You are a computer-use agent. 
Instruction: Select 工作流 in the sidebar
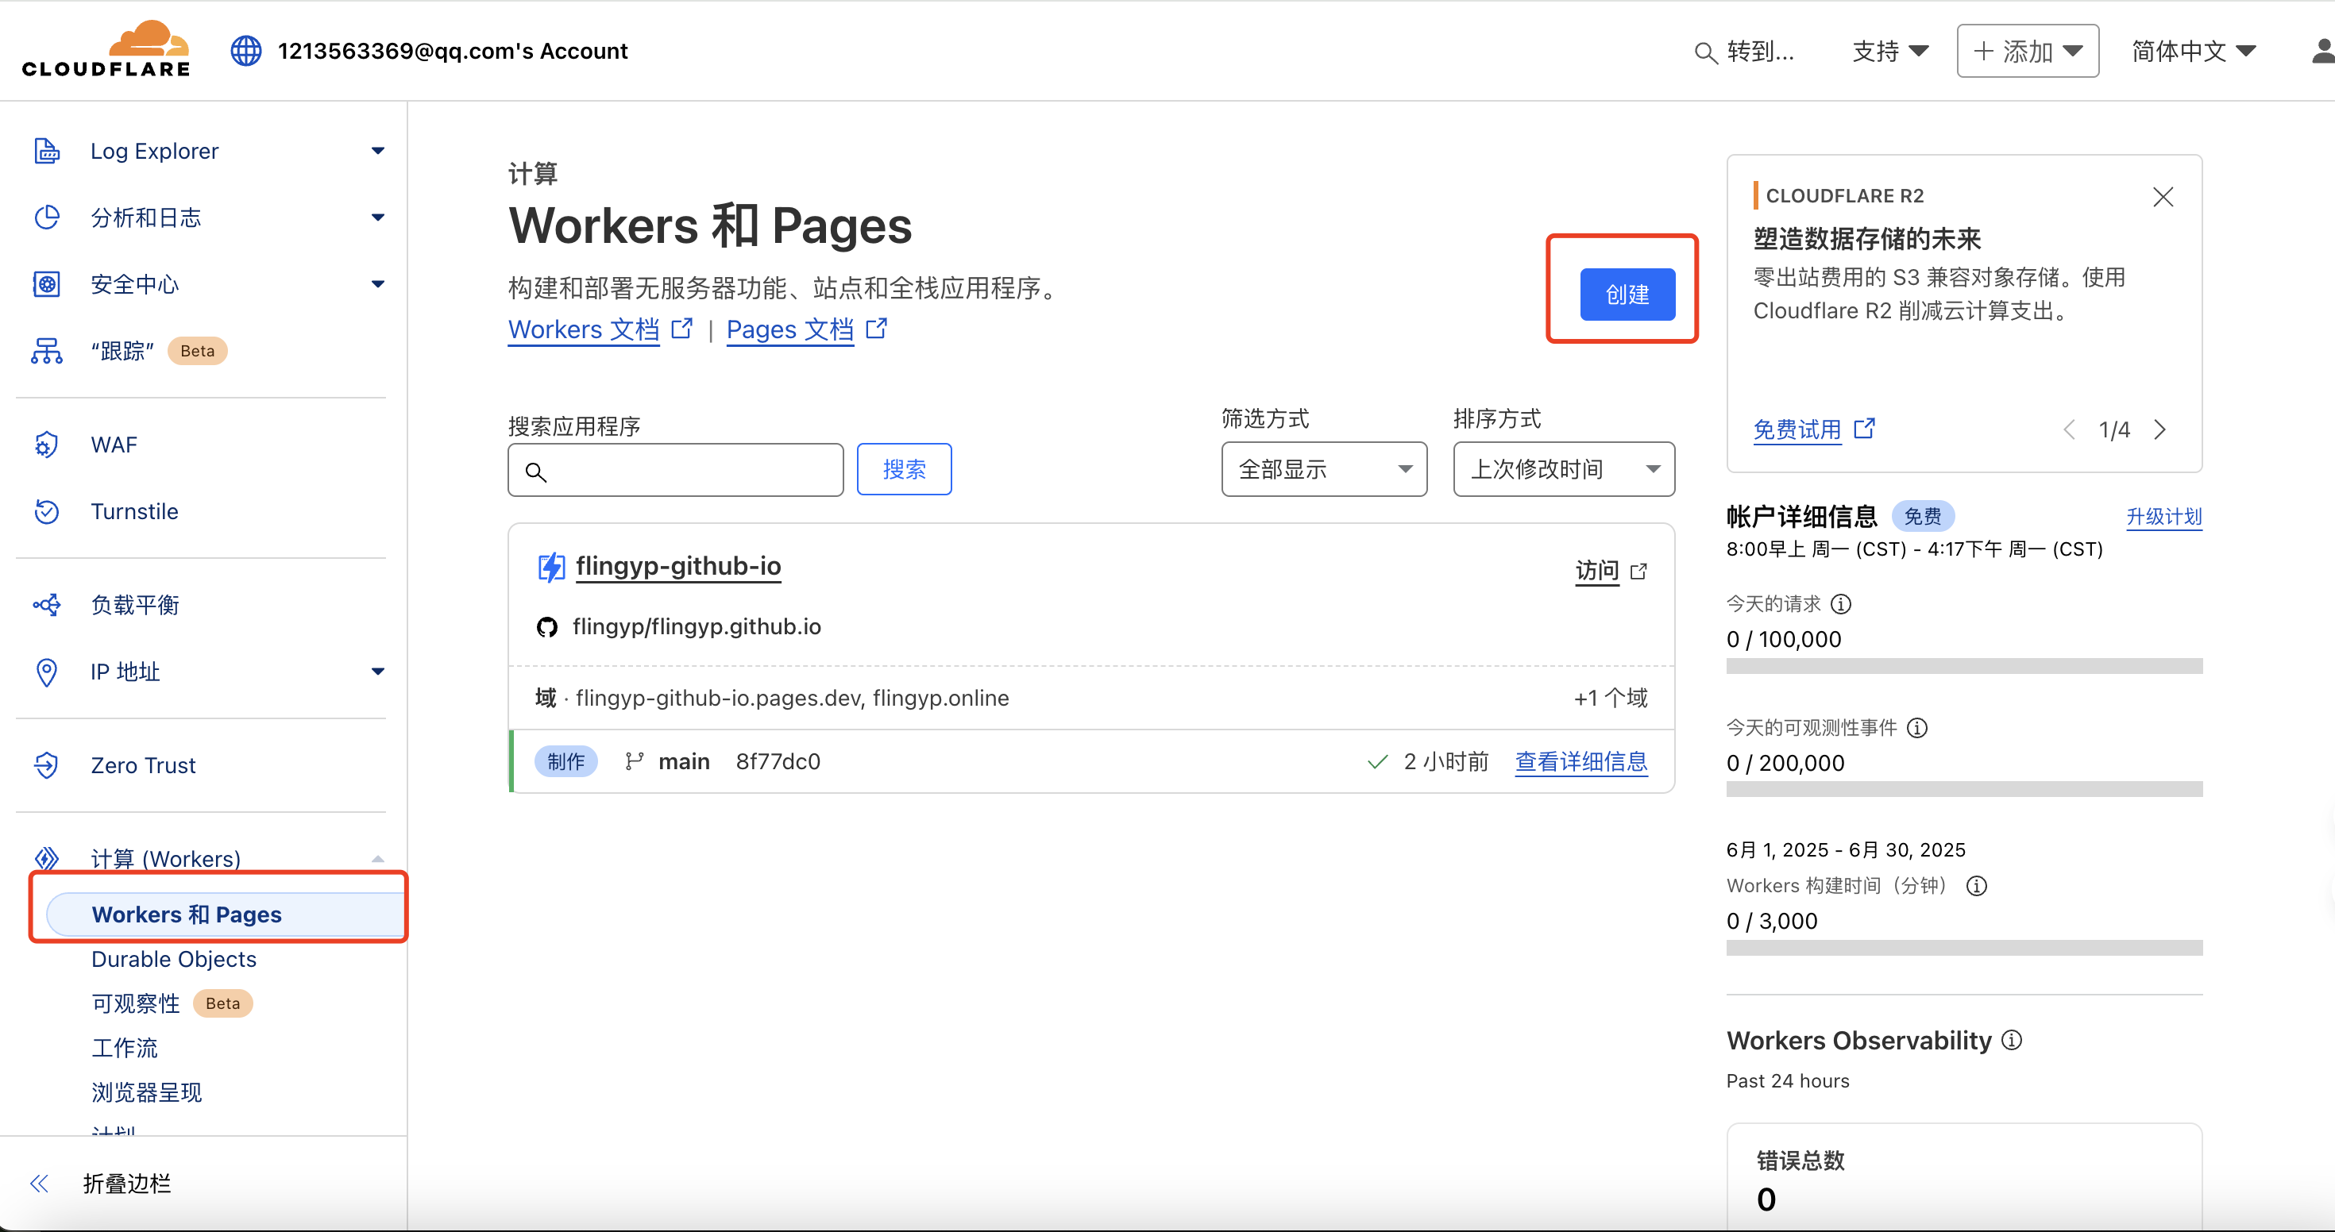point(124,1048)
